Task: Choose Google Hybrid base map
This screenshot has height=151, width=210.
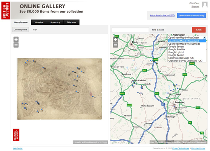Action: tap(187, 52)
